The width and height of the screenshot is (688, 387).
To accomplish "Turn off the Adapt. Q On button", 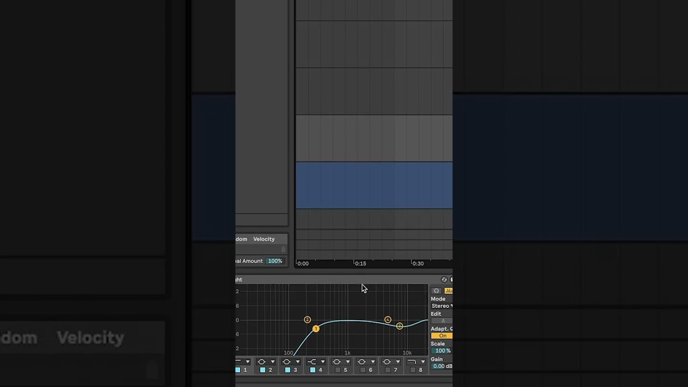I will pos(442,336).
